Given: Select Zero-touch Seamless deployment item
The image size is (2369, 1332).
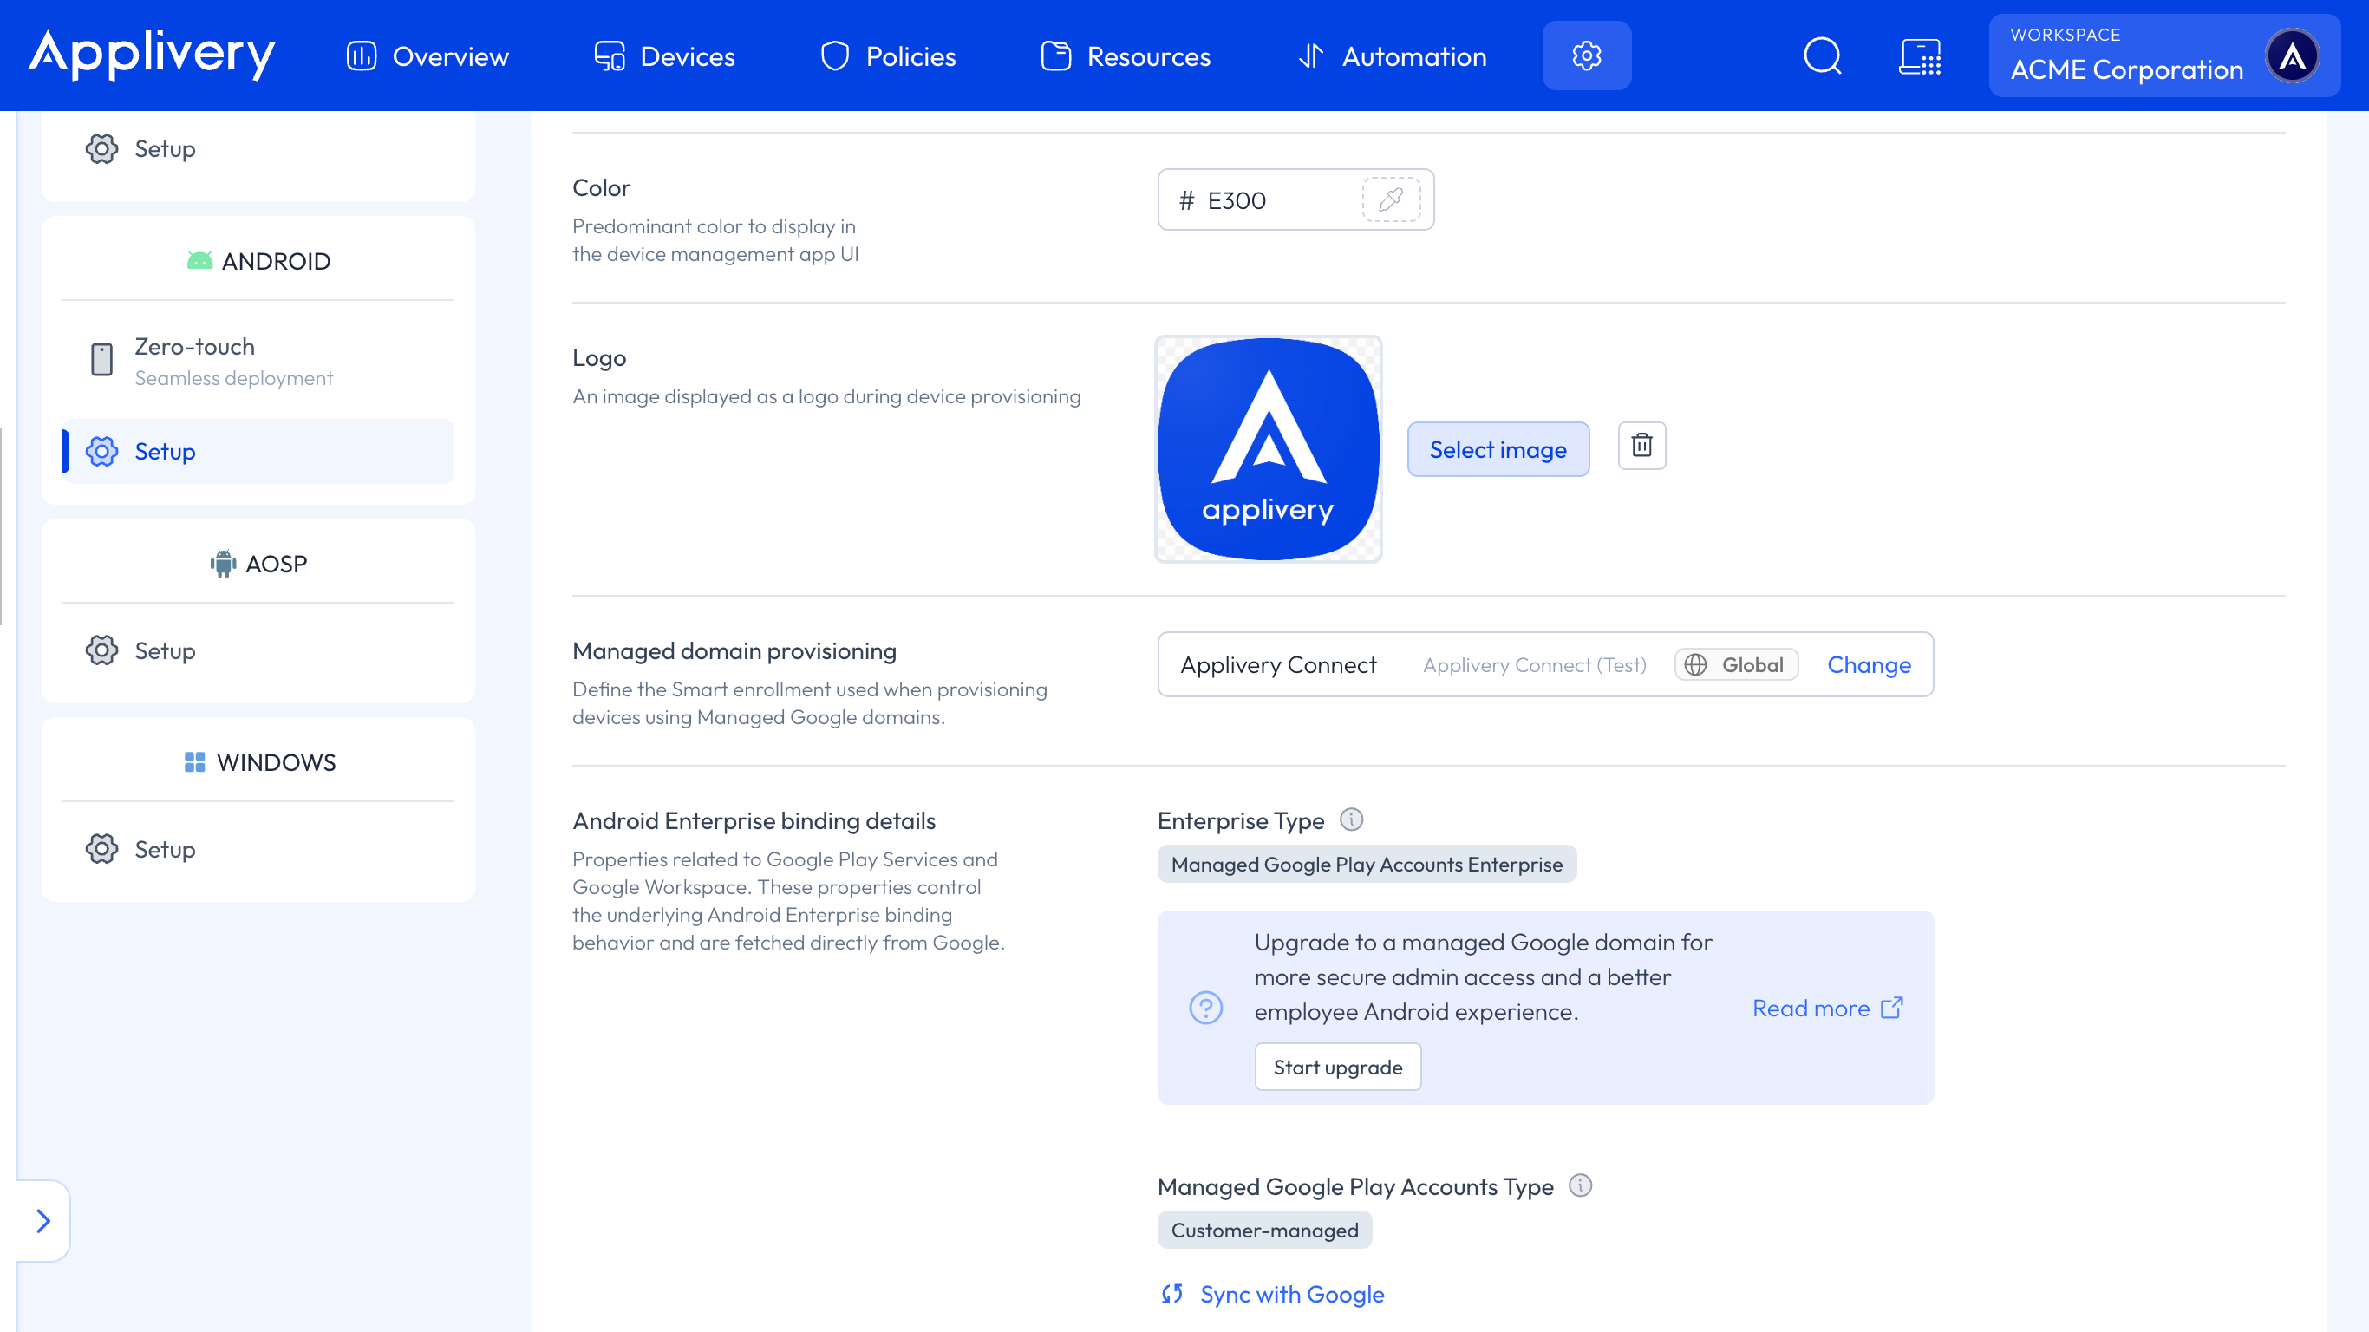Looking at the screenshot, I should pos(258,361).
